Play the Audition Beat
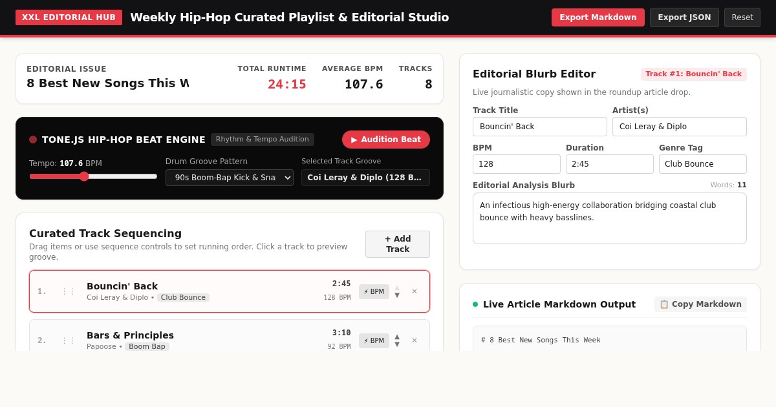 (x=386, y=140)
